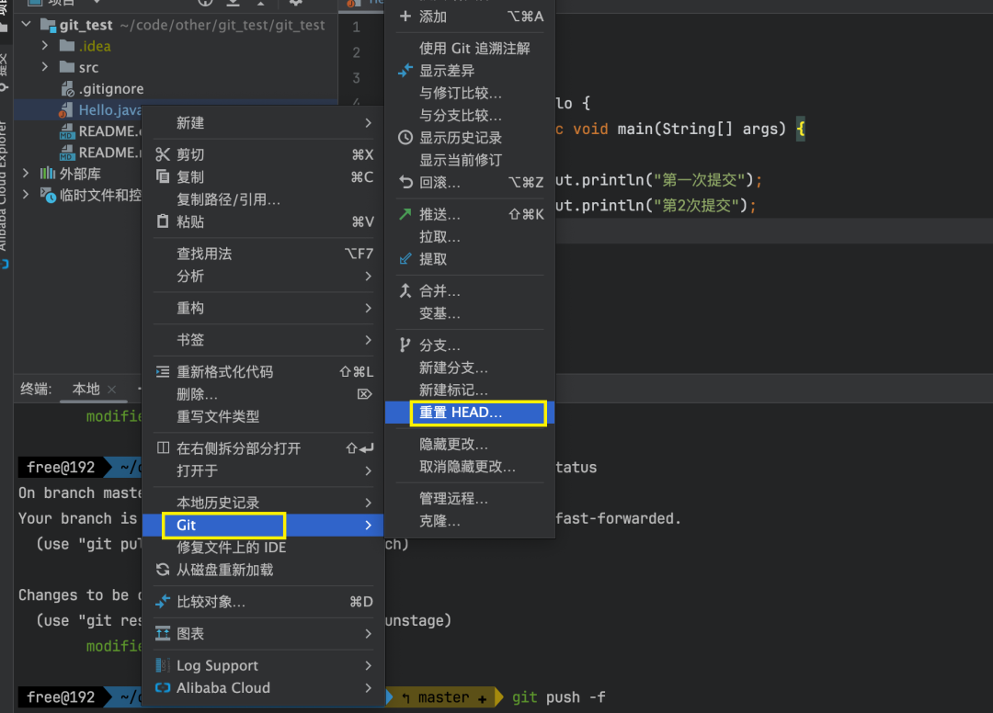Click the plus icon beside 添加
993x713 pixels.
click(405, 17)
